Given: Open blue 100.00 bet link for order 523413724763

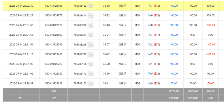Looking at the screenshot, I should [x=174, y=6].
